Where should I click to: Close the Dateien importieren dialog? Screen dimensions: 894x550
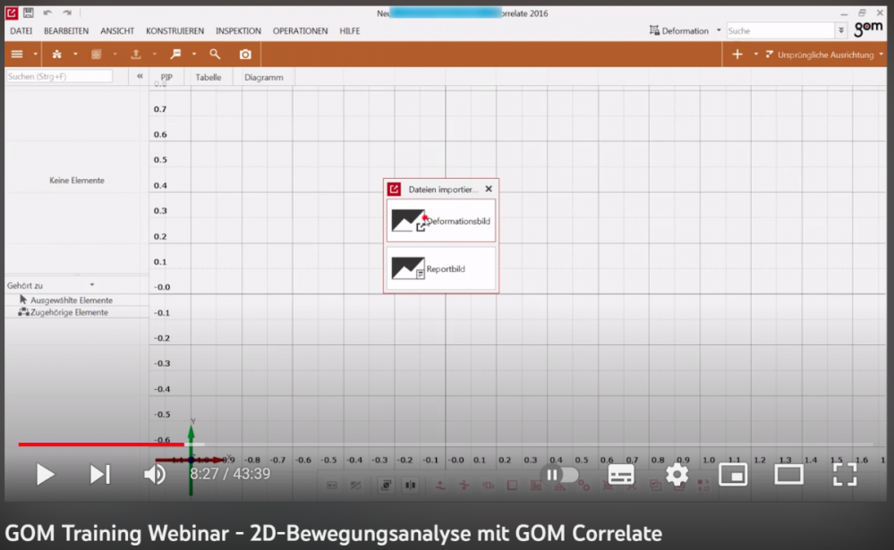(x=489, y=189)
